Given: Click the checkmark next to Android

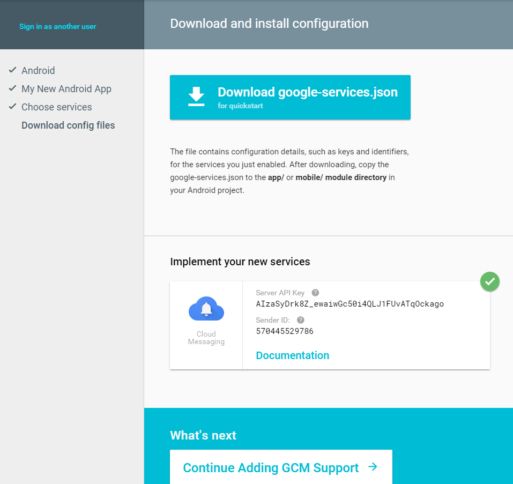Looking at the screenshot, I should 12,70.
